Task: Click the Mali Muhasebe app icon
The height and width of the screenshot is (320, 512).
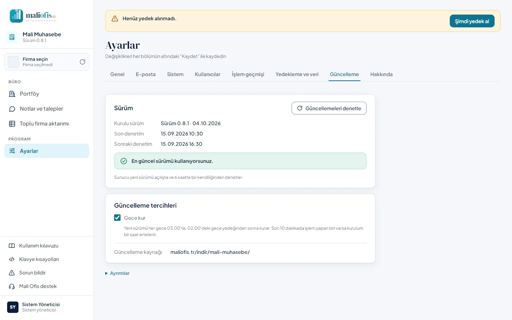Action: pyautogui.click(x=12, y=37)
